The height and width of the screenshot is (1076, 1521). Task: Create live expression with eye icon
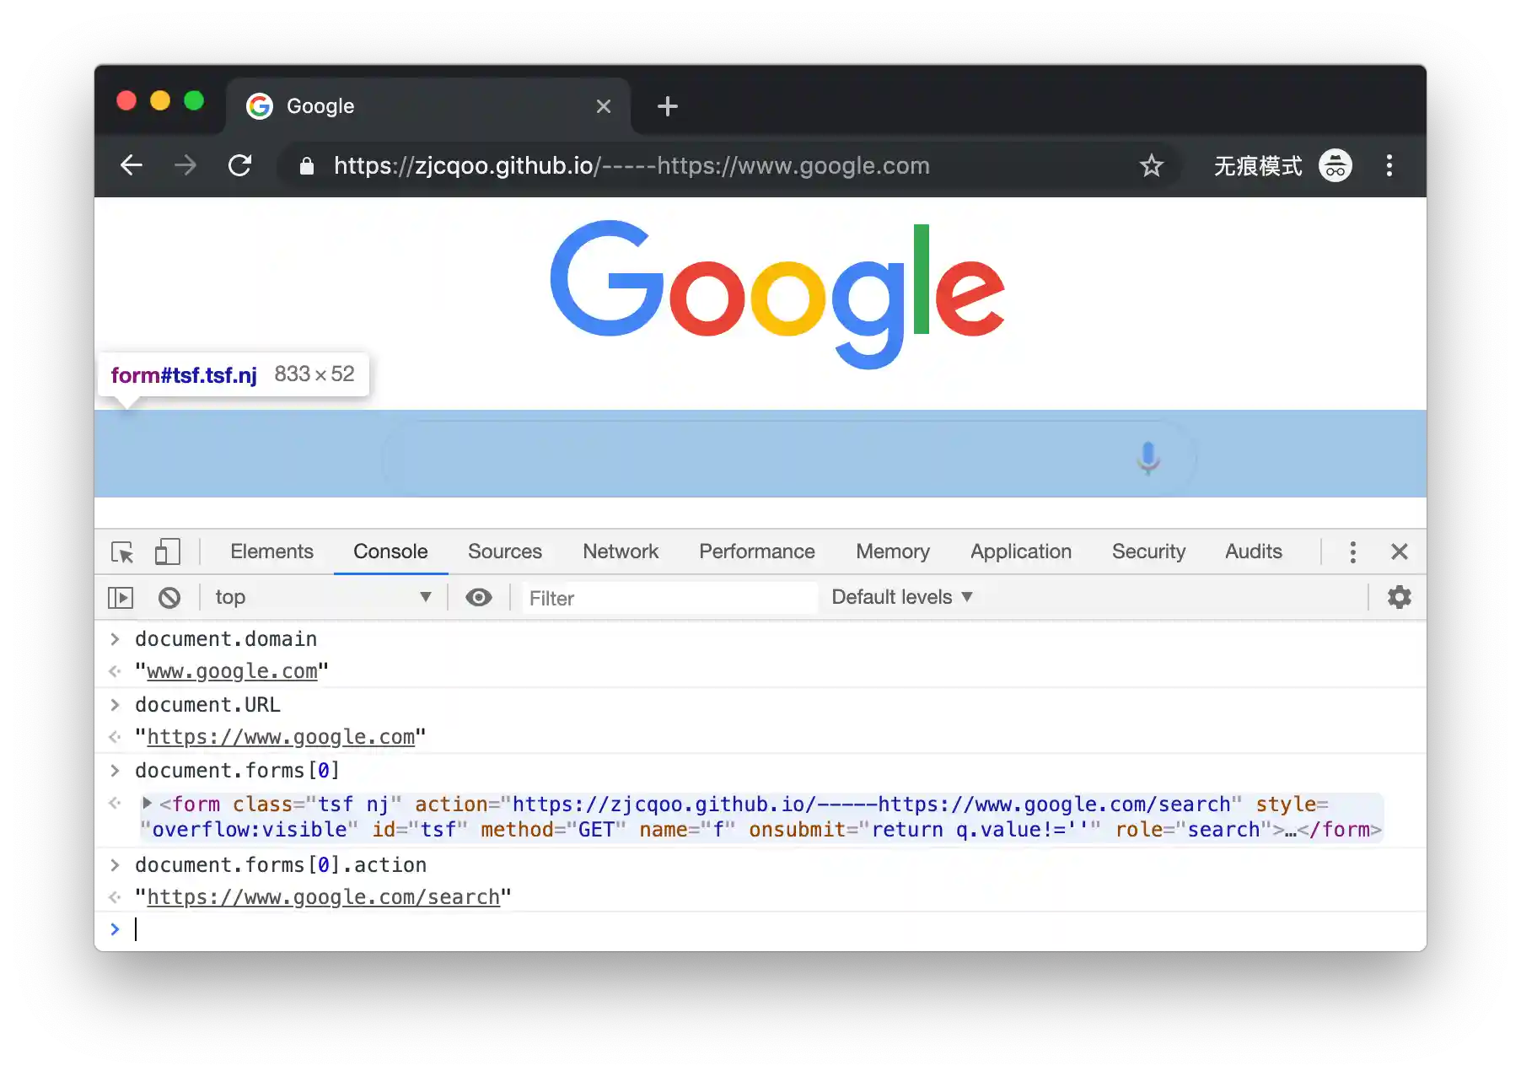pyautogui.click(x=479, y=598)
